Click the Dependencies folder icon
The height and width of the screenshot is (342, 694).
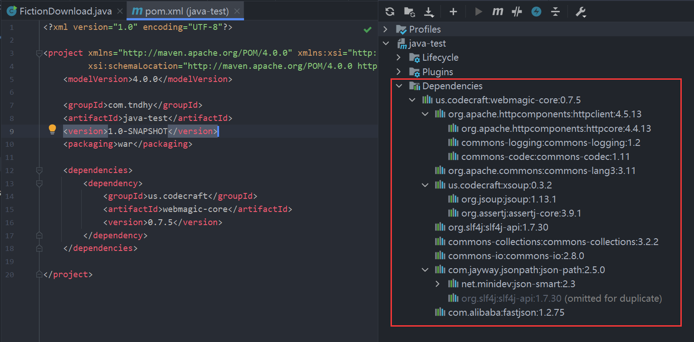coord(415,86)
